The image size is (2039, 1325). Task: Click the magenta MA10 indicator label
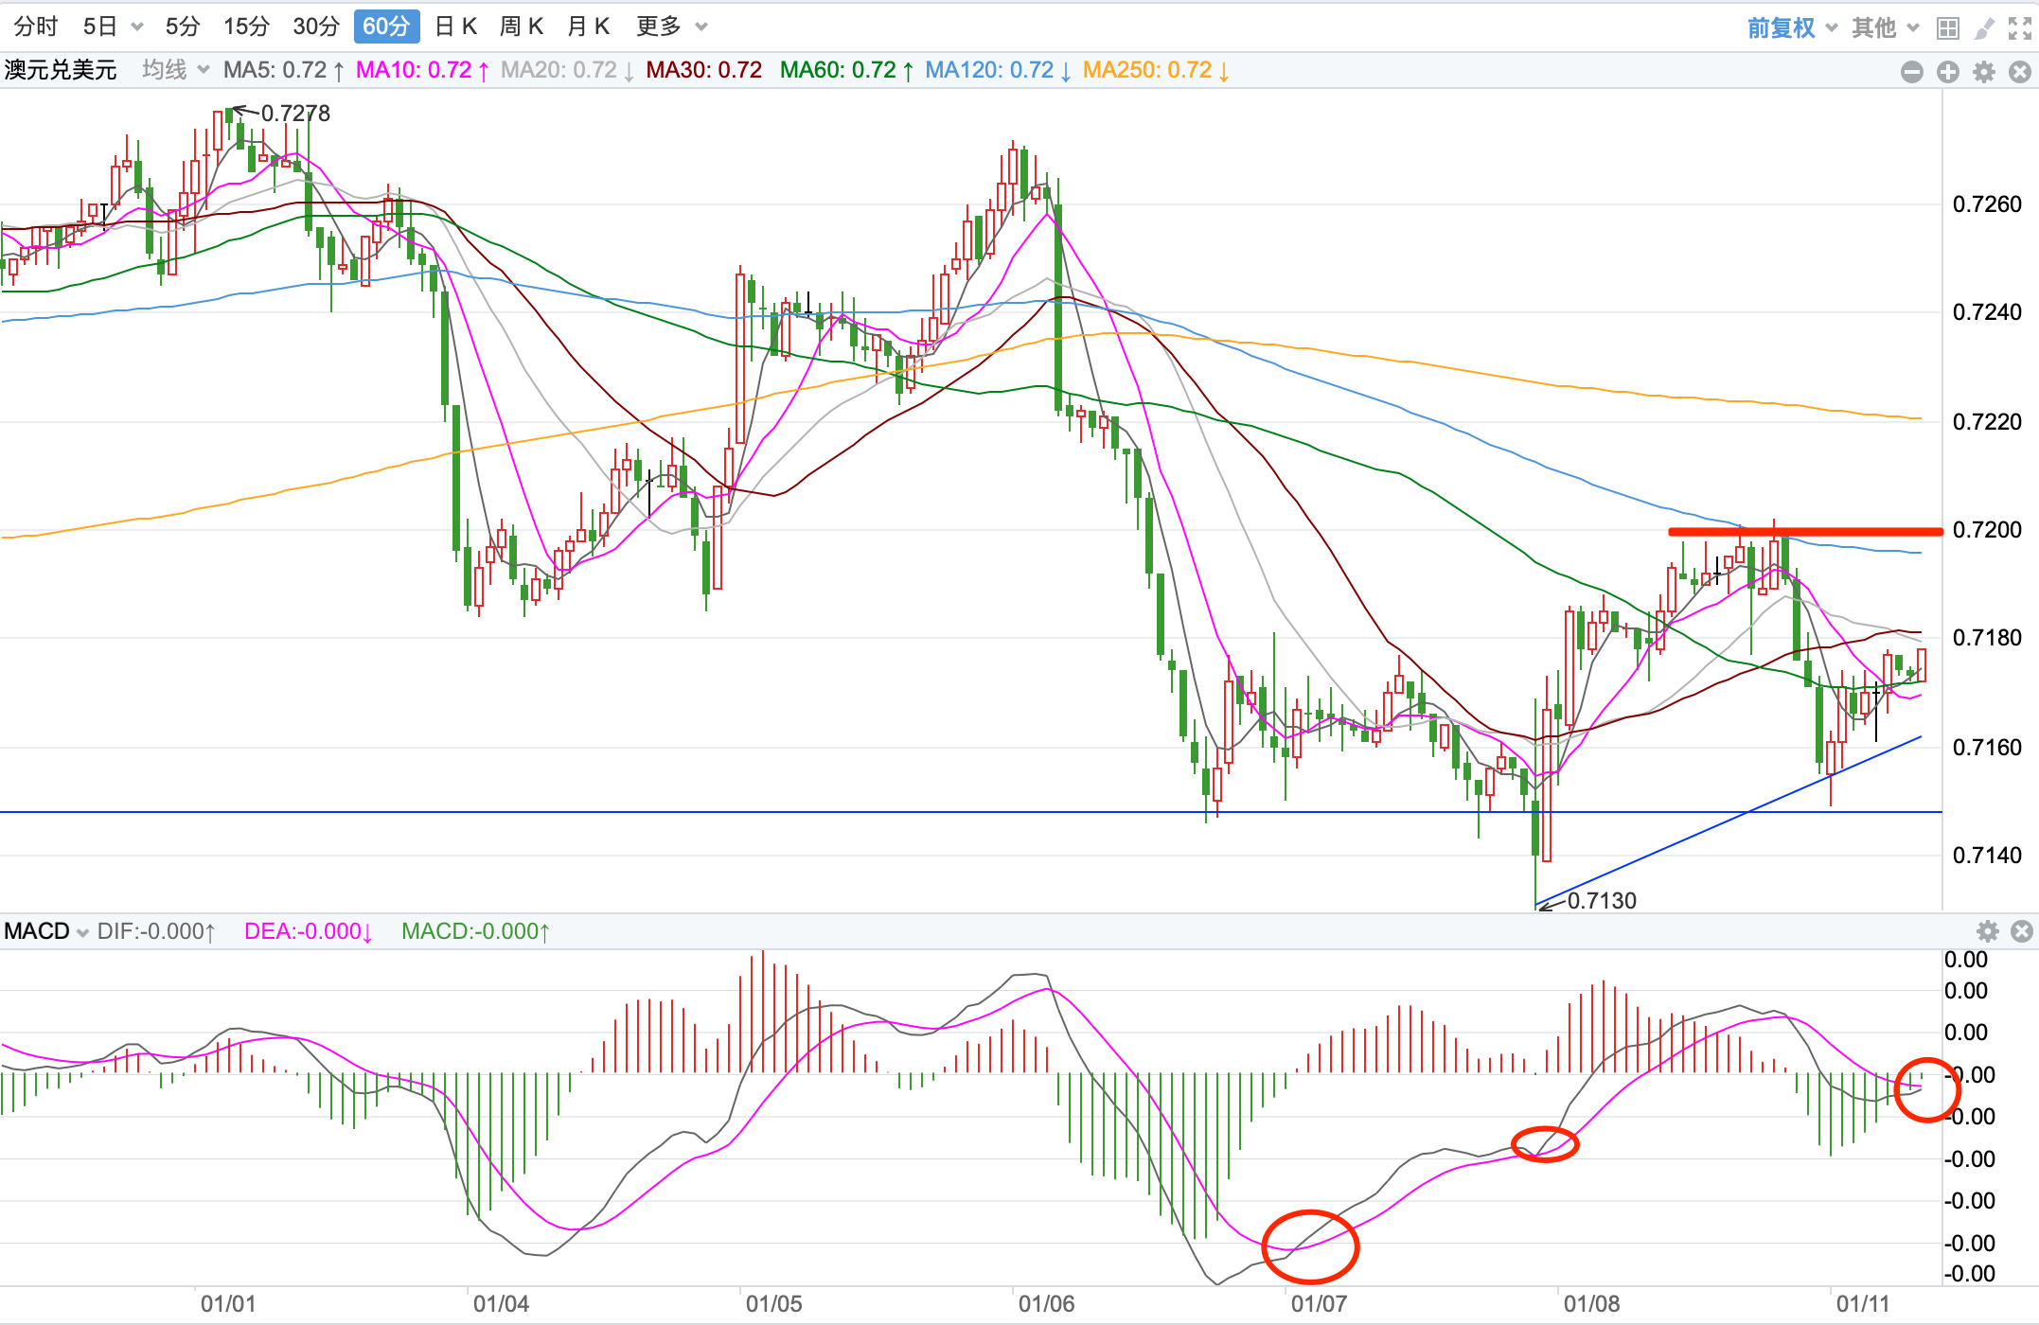click(x=423, y=70)
